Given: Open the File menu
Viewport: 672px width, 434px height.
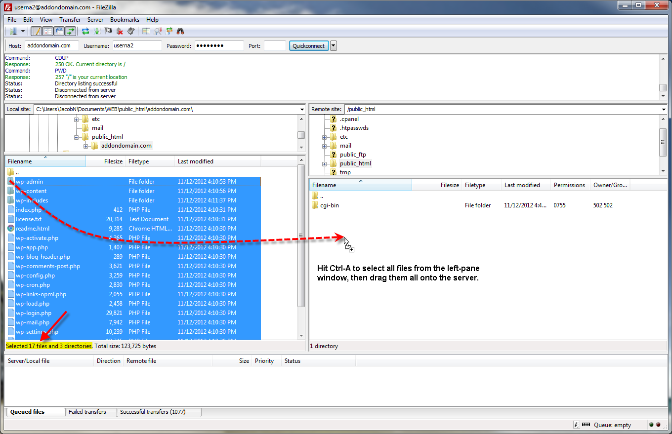Looking at the screenshot, I should coord(12,20).
